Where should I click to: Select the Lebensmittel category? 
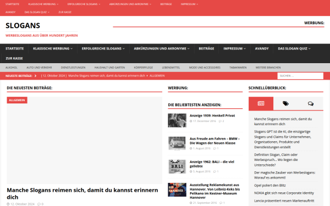point(171,68)
